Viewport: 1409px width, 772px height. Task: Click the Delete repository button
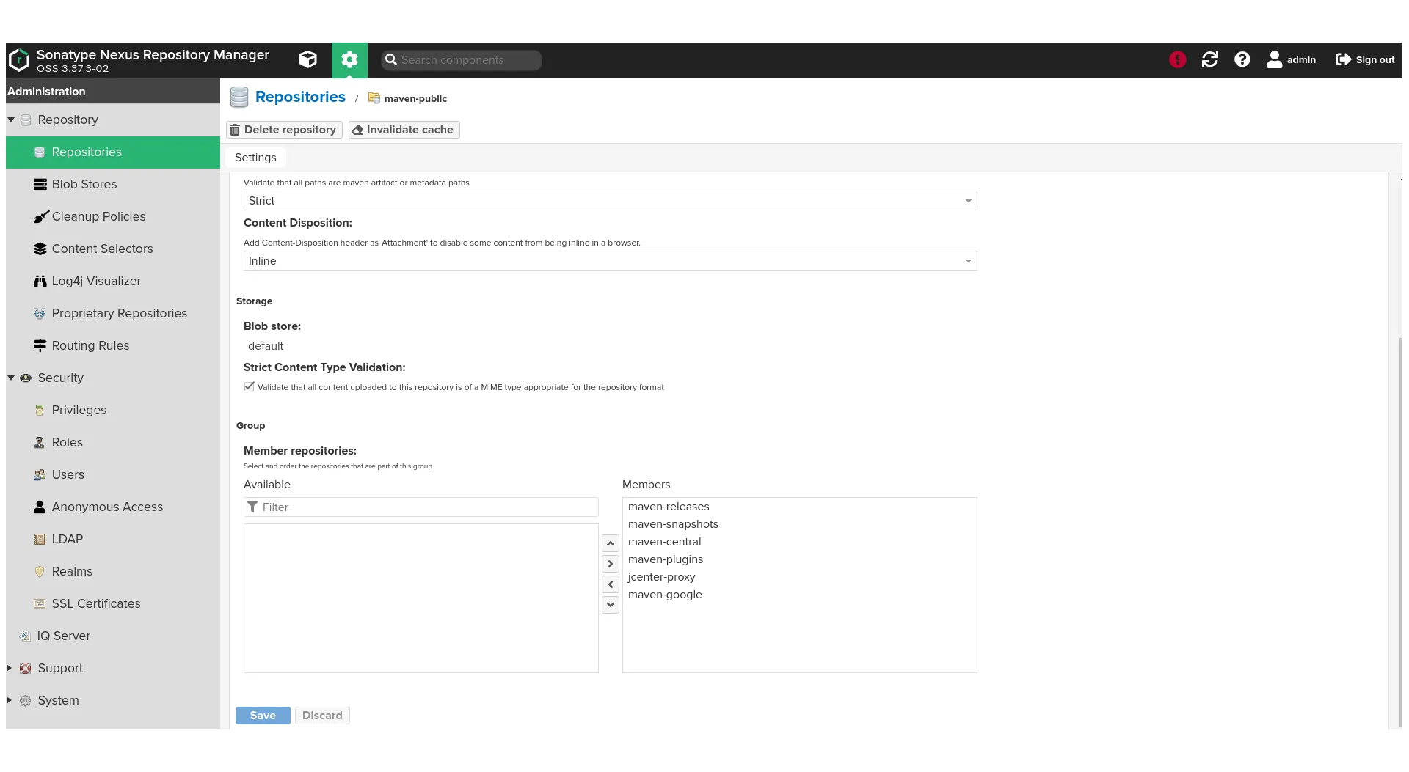click(x=284, y=130)
